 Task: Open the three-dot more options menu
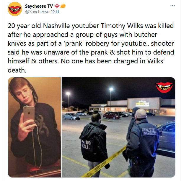pyautogui.click(x=172, y=6)
